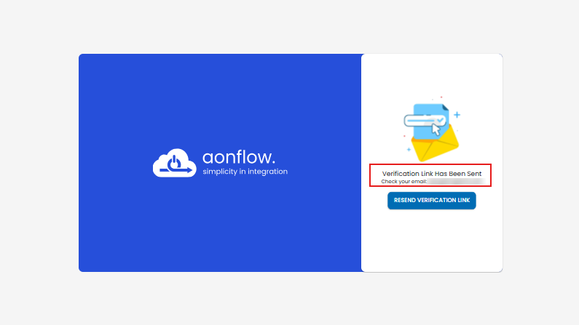Click the mouse cursor arrow in the illustration
This screenshot has height=325, width=579.
point(436,129)
